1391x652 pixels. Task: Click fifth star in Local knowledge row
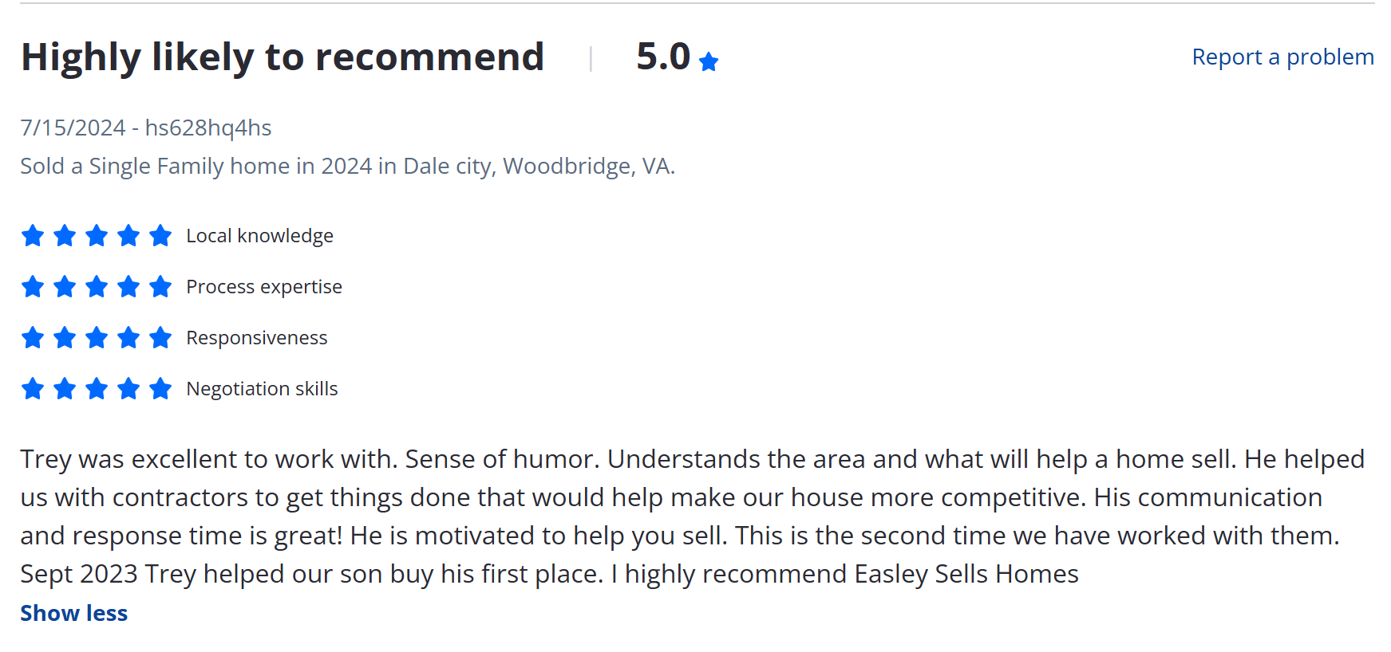click(x=160, y=235)
